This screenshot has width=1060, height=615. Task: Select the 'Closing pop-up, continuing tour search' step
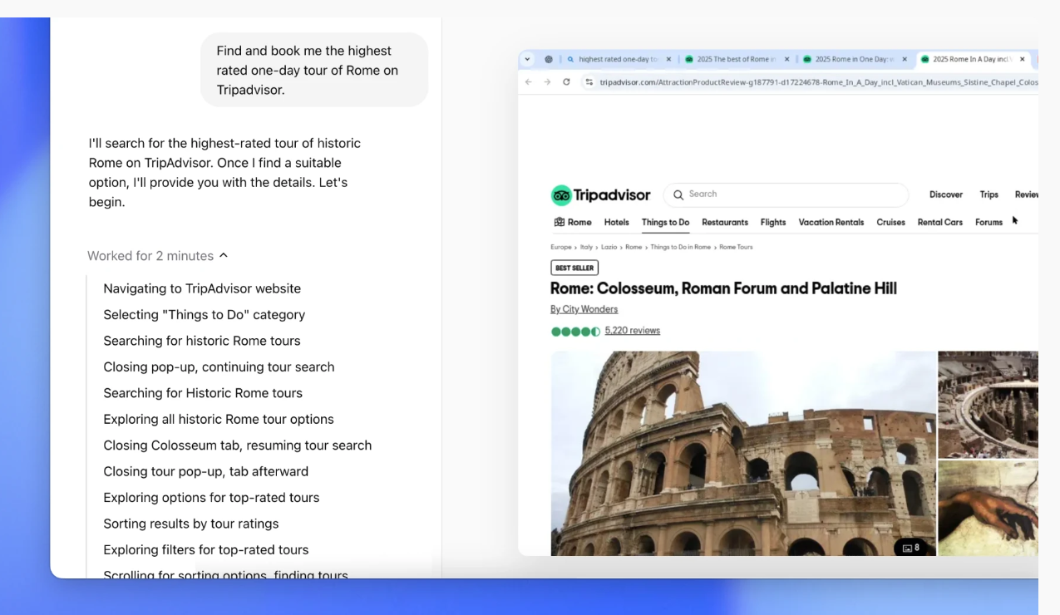pos(219,367)
